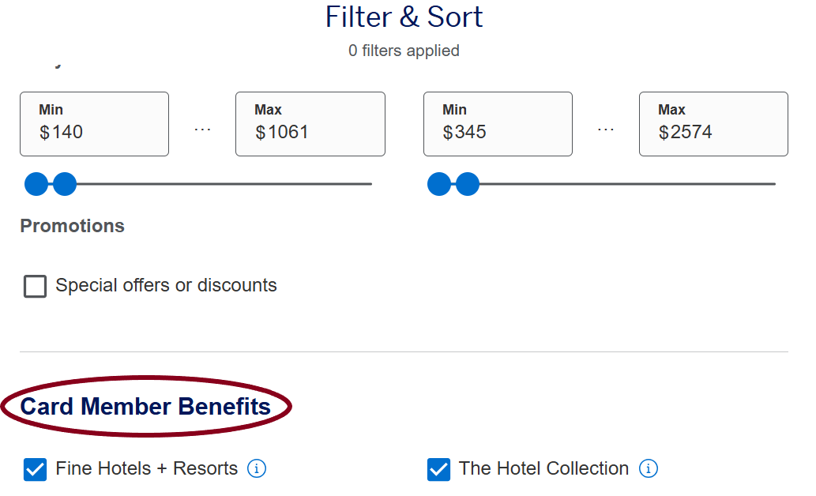Viewport: 816px width, 496px height.
Task: Click the maximum handle on the right price slider
Action: 468,183
